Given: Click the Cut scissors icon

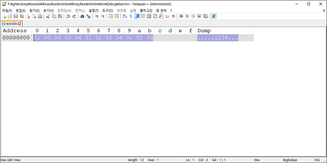Looking at the screenshot, I should [x=48, y=16].
